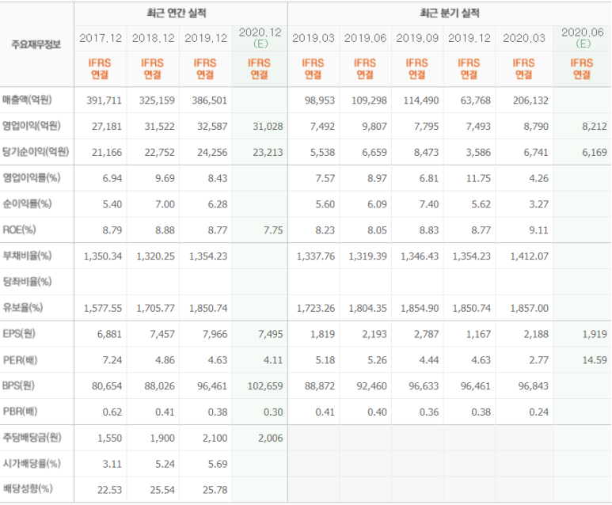Click the PBR value 0.62
This screenshot has height=505, width=612.
click(112, 412)
